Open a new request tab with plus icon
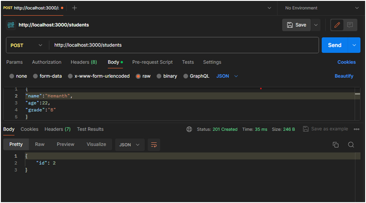Image resolution: width=366 pixels, height=203 pixels. coord(74,8)
